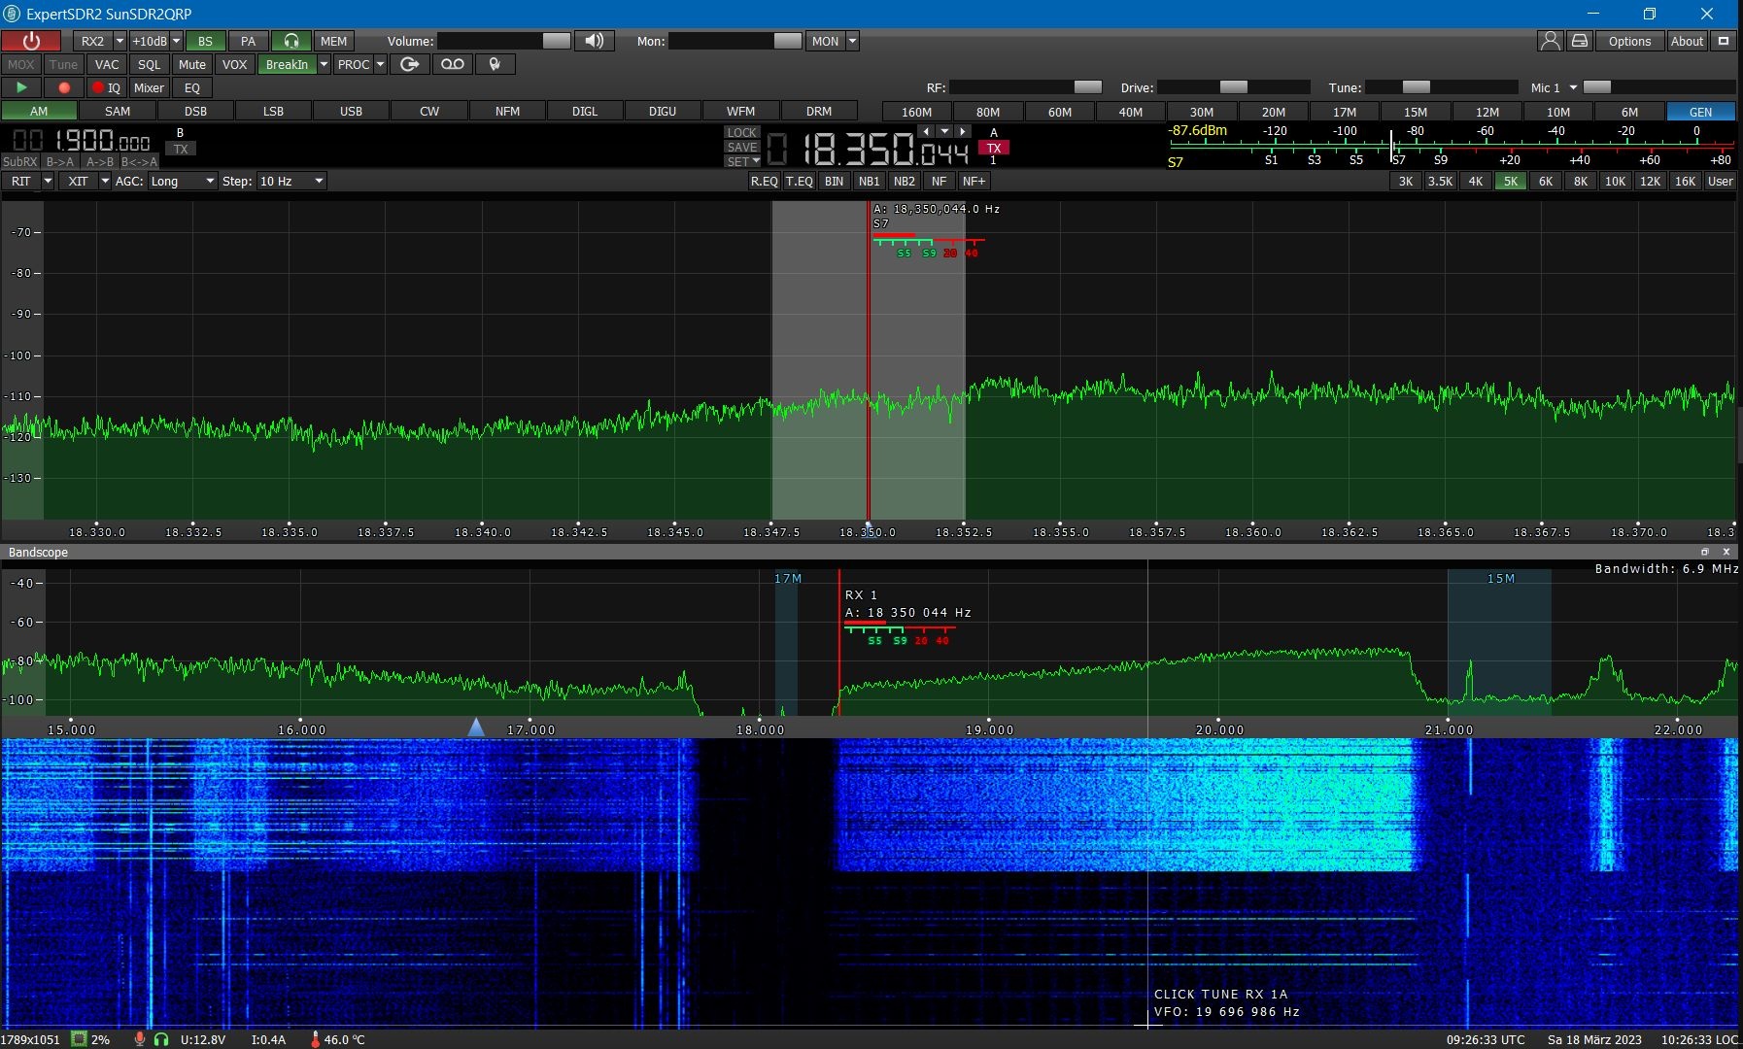
Task: Adjust the RF gain slider
Action: (x=1026, y=87)
